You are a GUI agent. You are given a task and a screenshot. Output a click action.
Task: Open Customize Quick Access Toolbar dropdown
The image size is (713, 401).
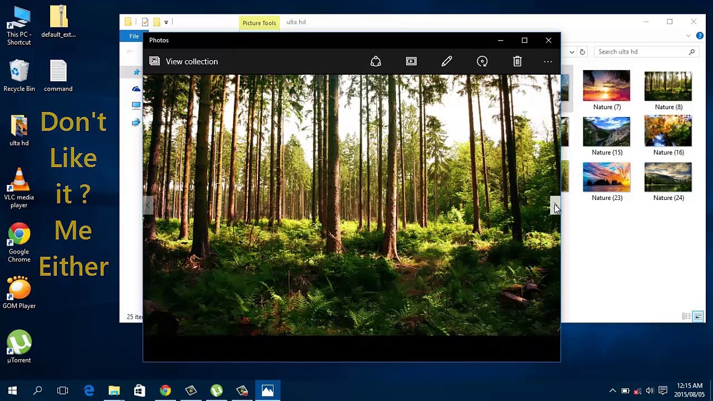(166, 22)
